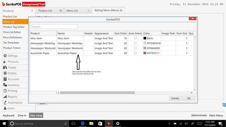Select the Australian Paper name cell
This screenshot has width=226, height=127.
70,53
